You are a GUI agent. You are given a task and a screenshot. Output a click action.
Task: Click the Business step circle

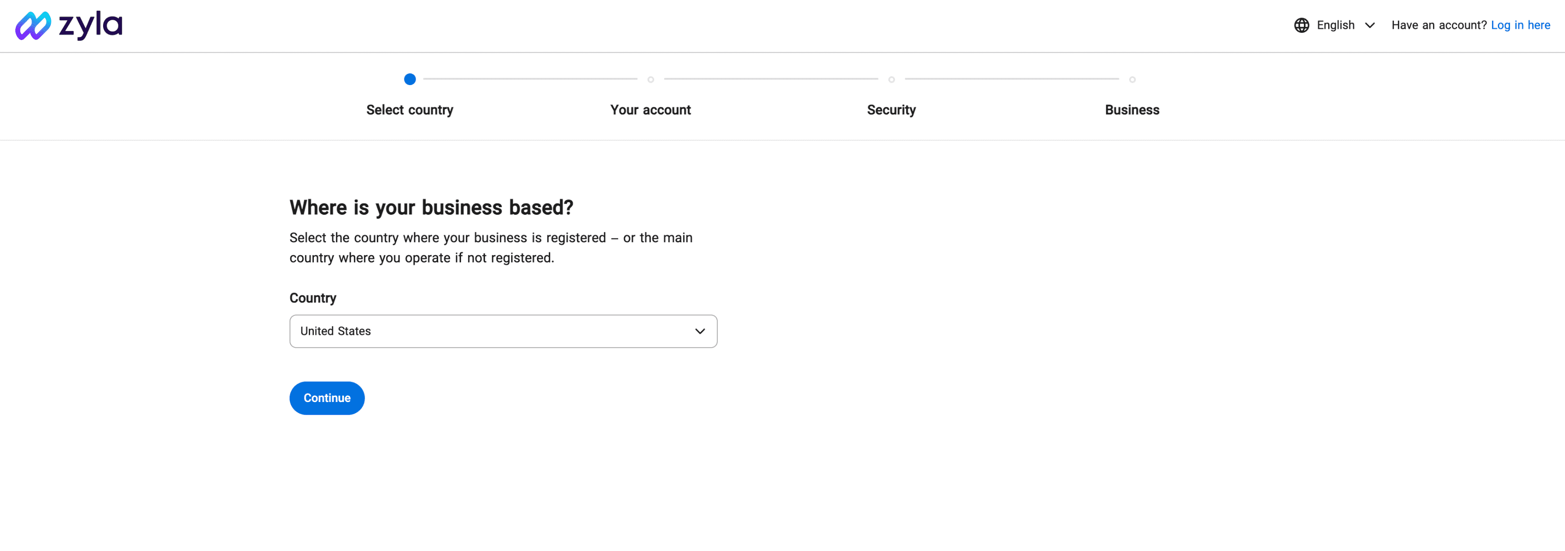(1132, 80)
